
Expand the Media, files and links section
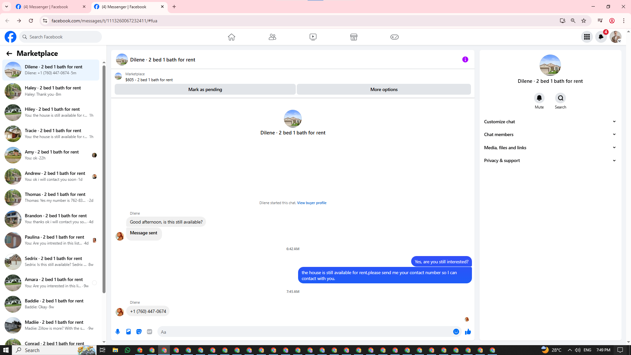point(550,148)
